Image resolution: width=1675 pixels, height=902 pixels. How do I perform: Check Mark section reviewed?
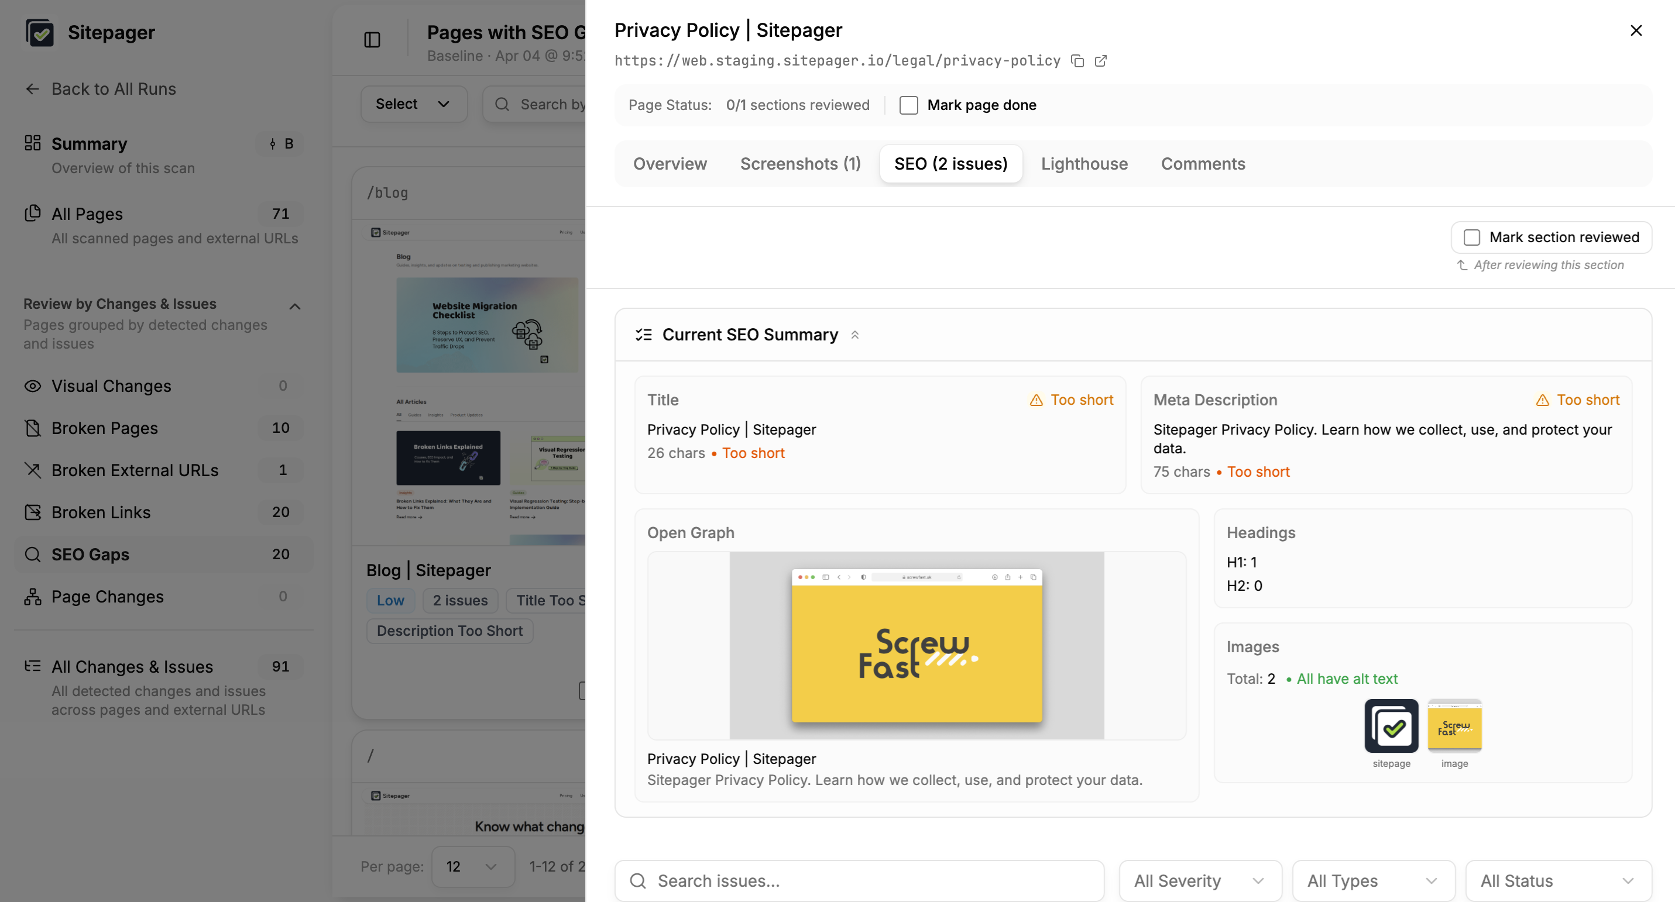click(1472, 237)
